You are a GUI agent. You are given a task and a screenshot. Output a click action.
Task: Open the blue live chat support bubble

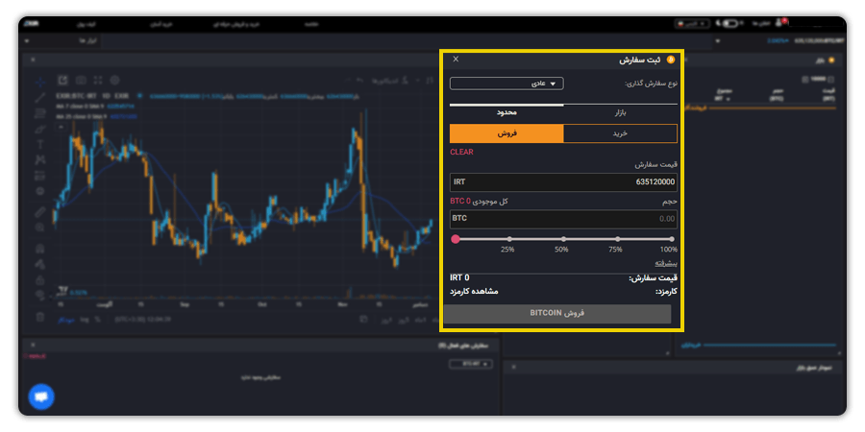[41, 396]
